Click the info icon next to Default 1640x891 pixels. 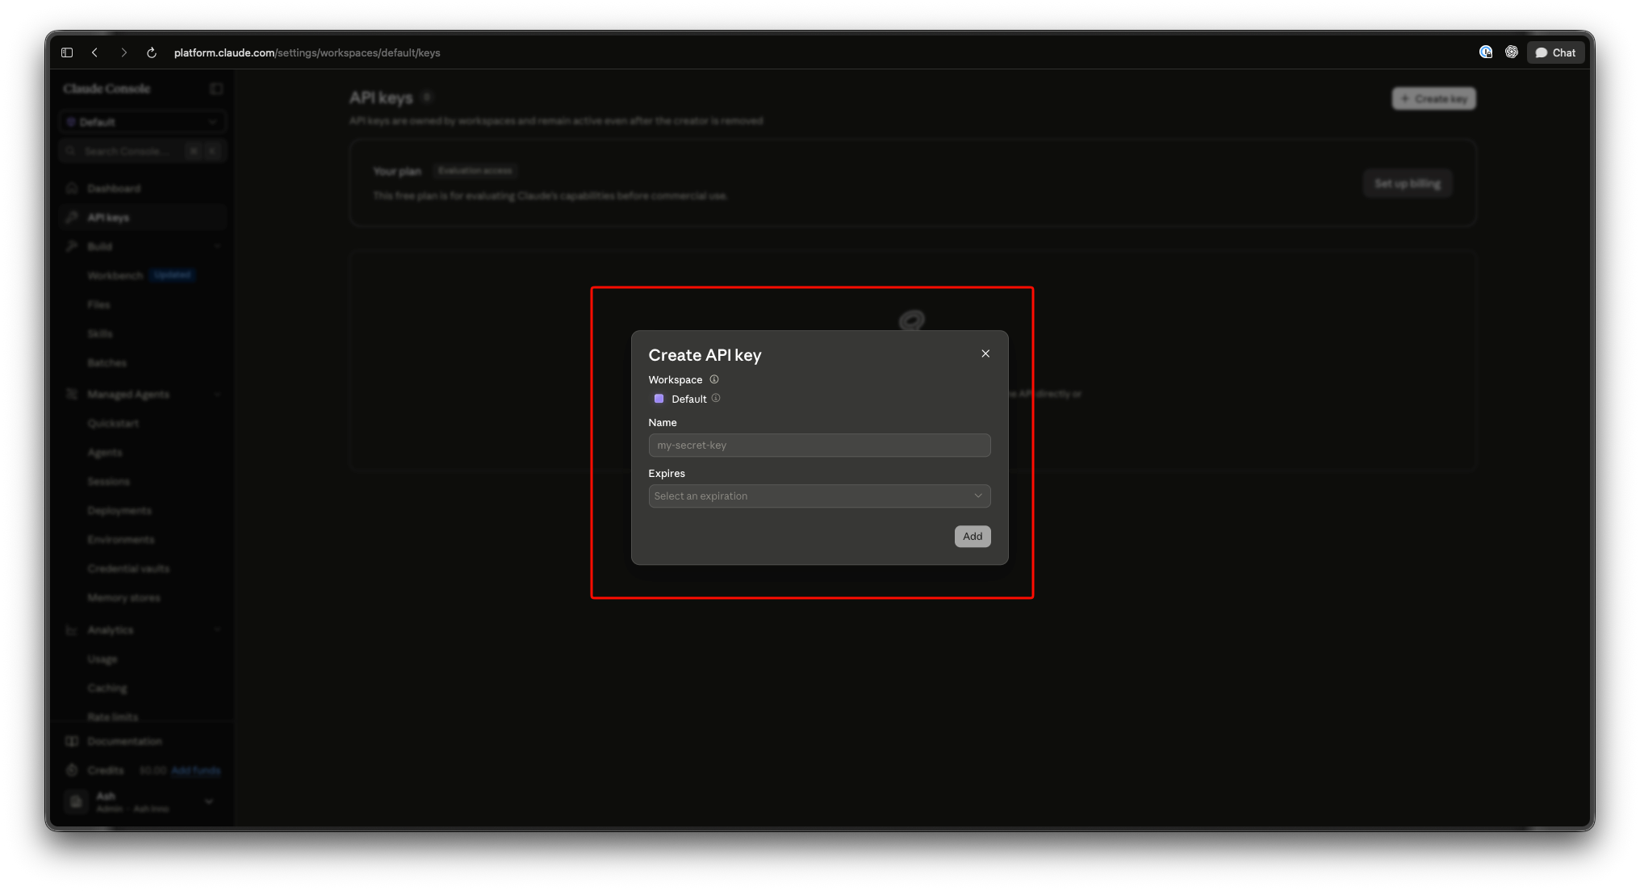point(716,398)
